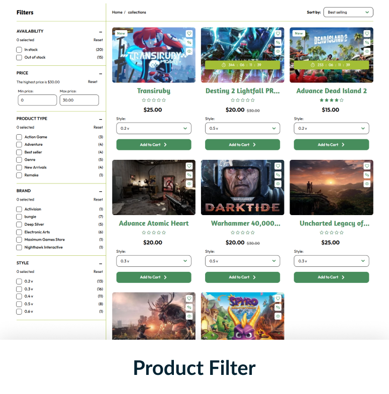
Task: Check the In stock availability filter
Action: tap(19, 50)
